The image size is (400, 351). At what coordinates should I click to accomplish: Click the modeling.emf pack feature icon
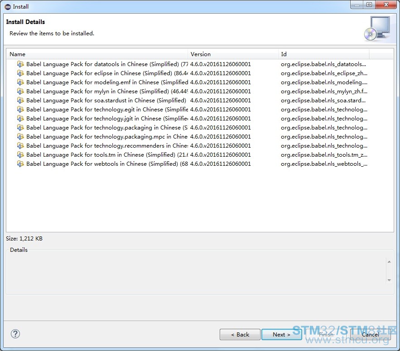[20, 82]
